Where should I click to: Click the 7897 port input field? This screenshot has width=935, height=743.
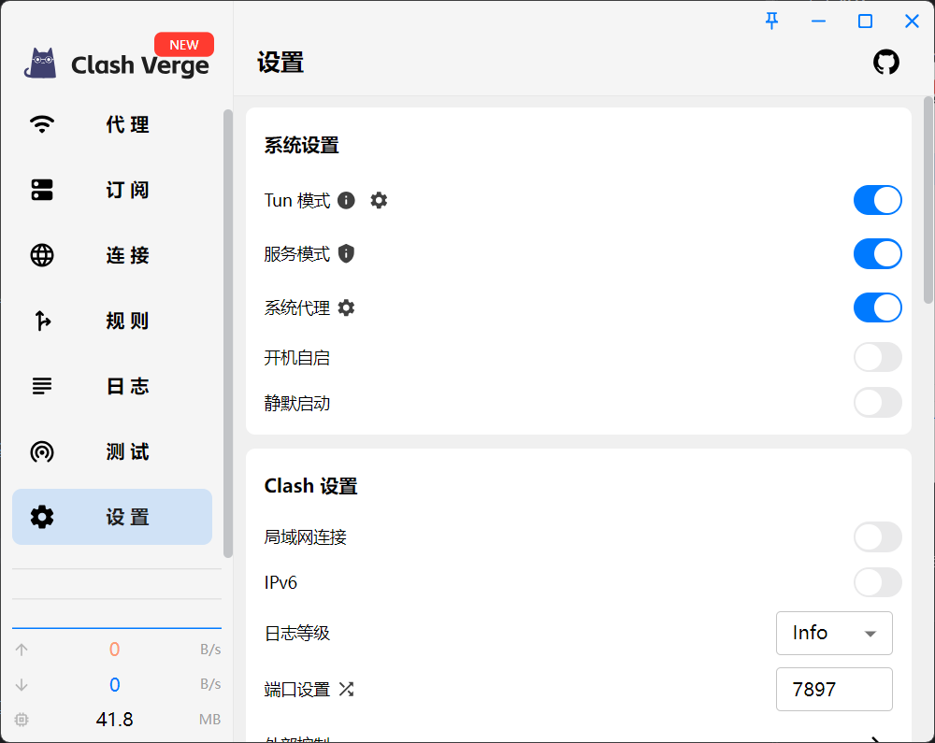833,690
